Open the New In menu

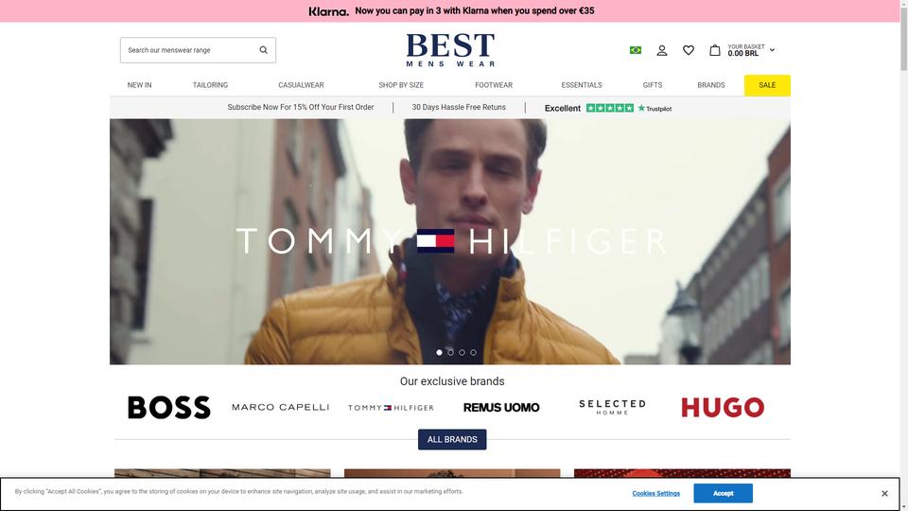coord(140,85)
